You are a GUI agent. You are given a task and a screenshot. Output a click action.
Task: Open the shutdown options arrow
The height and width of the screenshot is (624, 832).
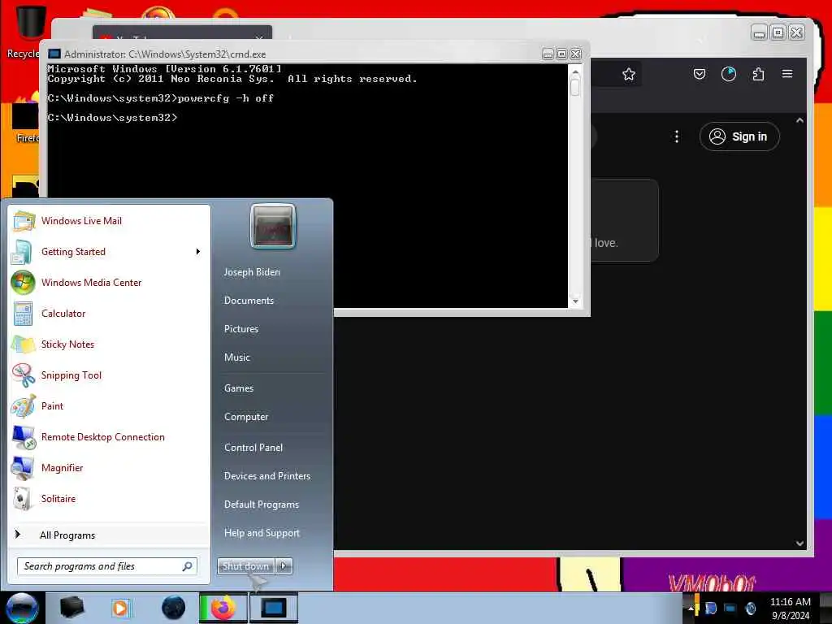point(284,566)
